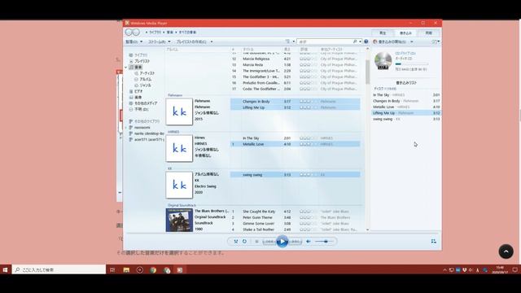Sort by the タイトル column header
The image size is (521, 293).
(247, 49)
